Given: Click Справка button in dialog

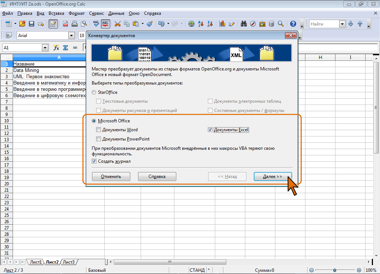Looking at the screenshot, I should click(x=157, y=176).
